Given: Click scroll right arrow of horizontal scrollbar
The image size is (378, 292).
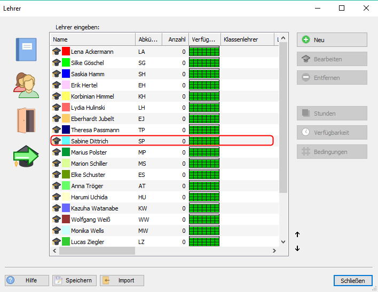Looking at the screenshot, I should pyautogui.click(x=274, y=250).
